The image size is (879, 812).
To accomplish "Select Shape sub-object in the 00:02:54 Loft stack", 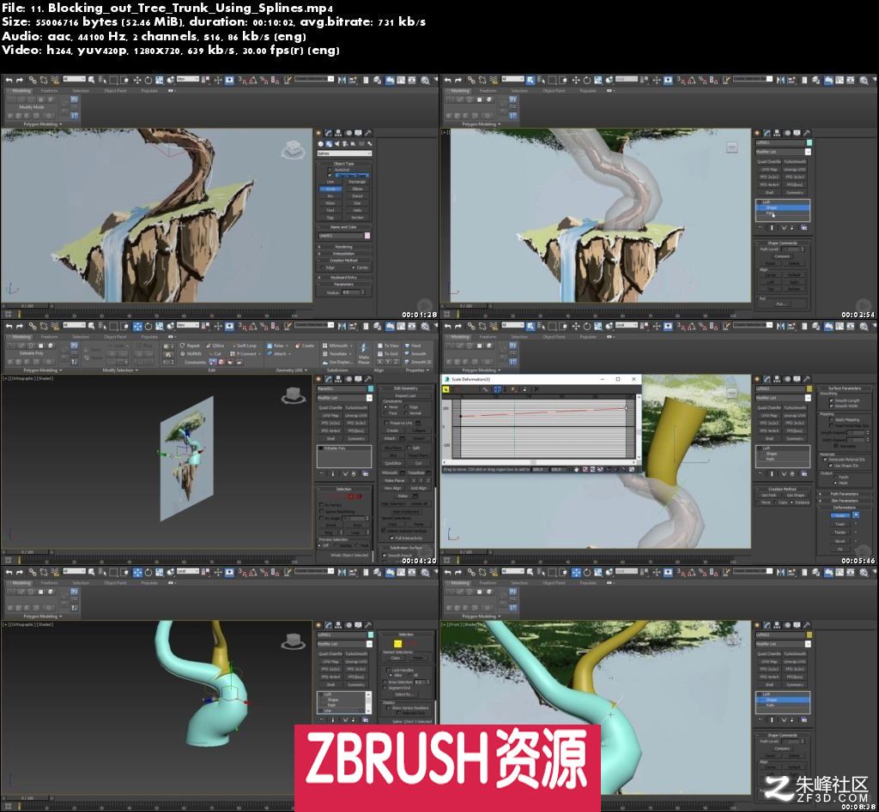I will click(783, 208).
